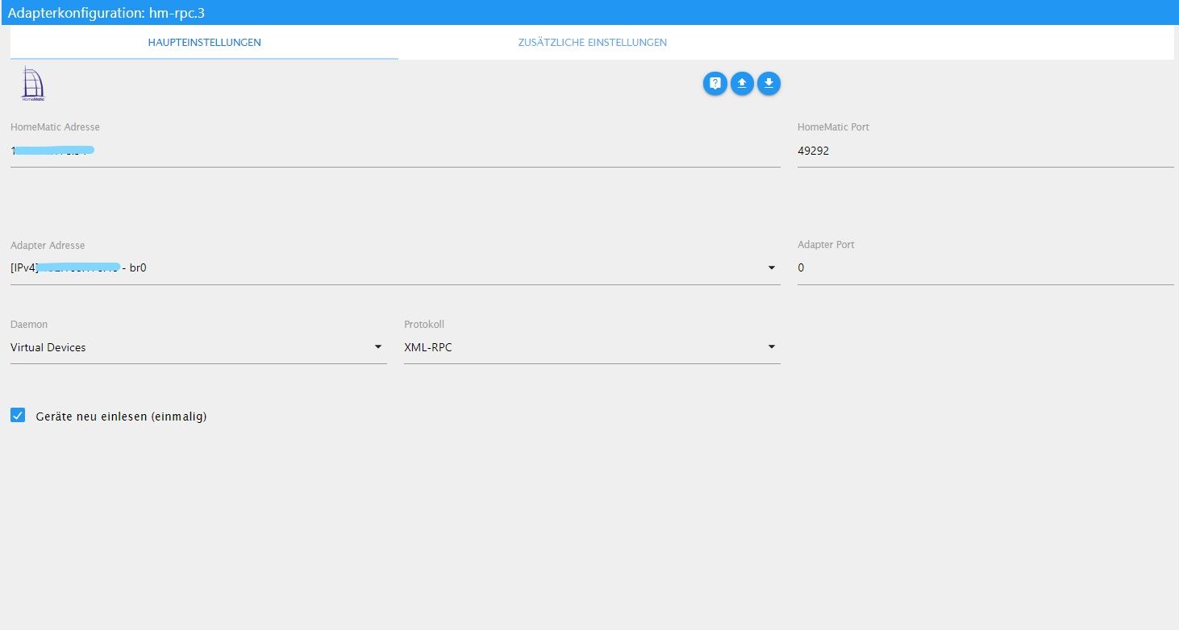Open the Protokoll XML-RPC dropdown
This screenshot has width=1179, height=630.
click(x=592, y=347)
